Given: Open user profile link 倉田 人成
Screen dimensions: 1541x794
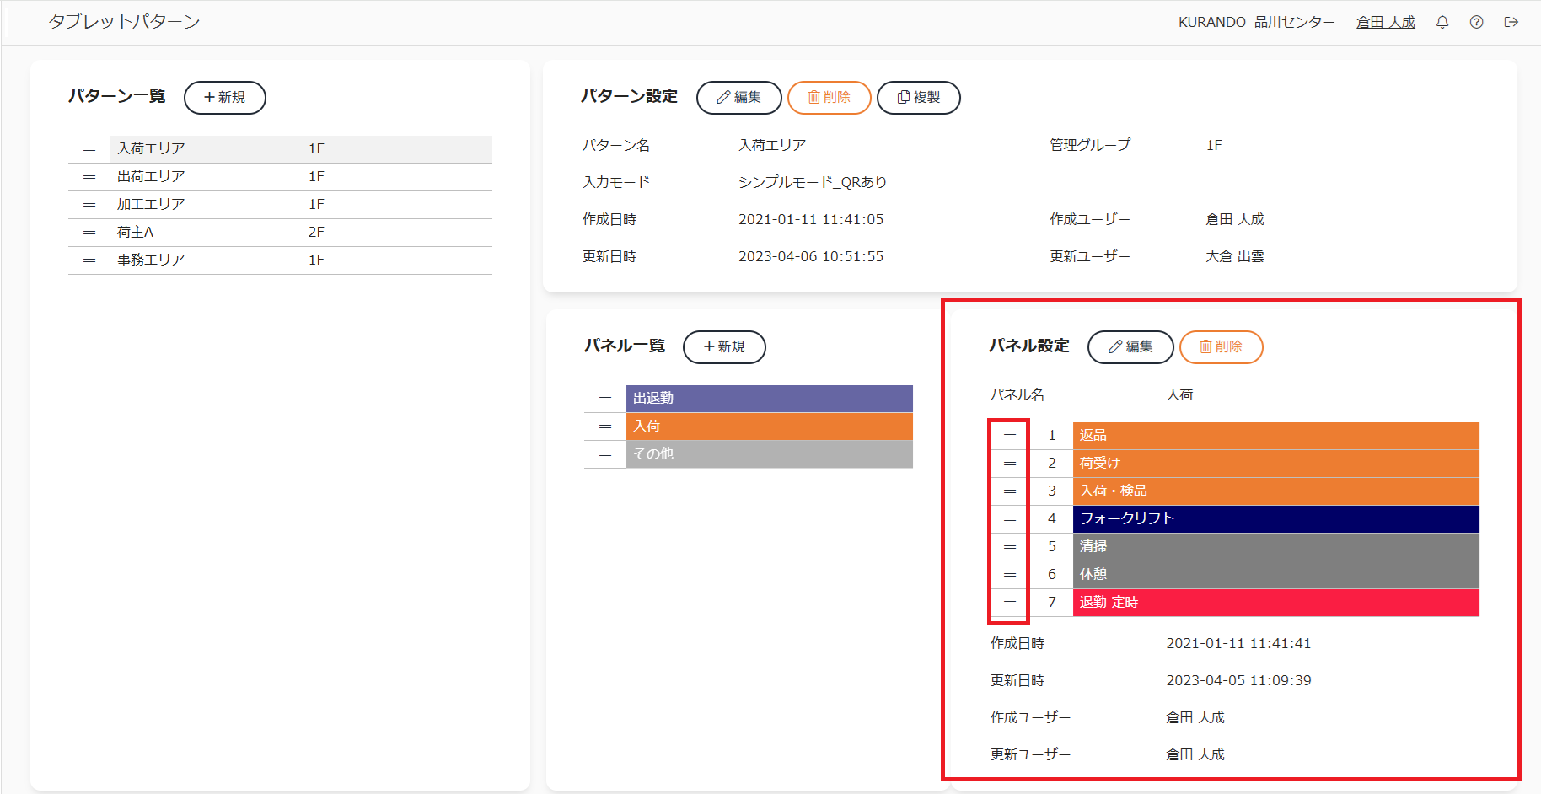Looking at the screenshot, I should (1386, 23).
